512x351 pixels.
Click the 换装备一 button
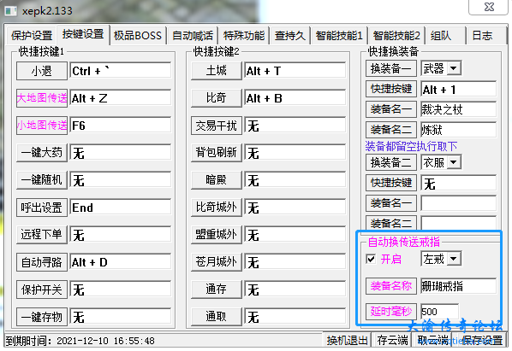point(391,68)
